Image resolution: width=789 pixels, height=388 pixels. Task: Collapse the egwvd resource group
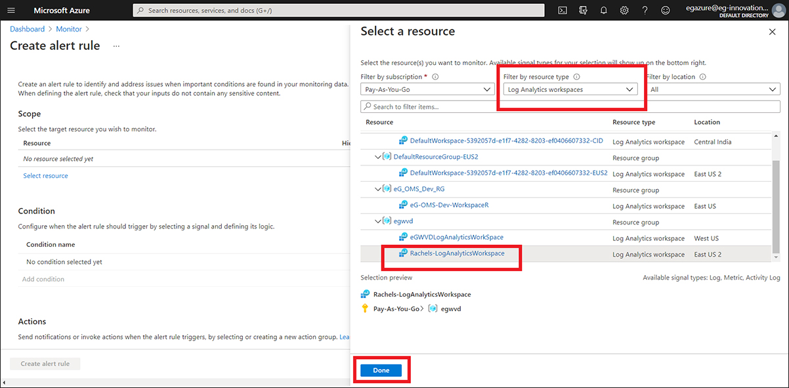tap(377, 221)
